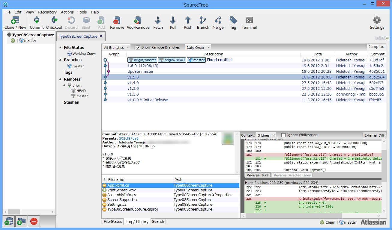Screen dimensions: 392x230
Task: Push commits via the Push toolbar icon
Action: click(x=188, y=22)
